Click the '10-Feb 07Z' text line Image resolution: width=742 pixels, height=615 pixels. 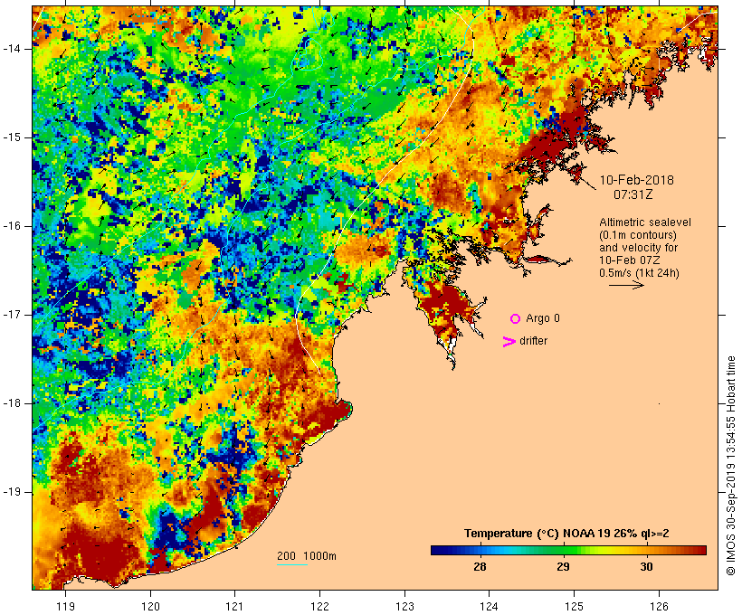pyautogui.click(x=630, y=260)
